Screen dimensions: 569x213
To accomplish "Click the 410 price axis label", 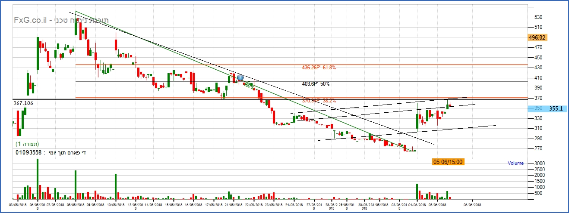I will pyautogui.click(x=538, y=78).
